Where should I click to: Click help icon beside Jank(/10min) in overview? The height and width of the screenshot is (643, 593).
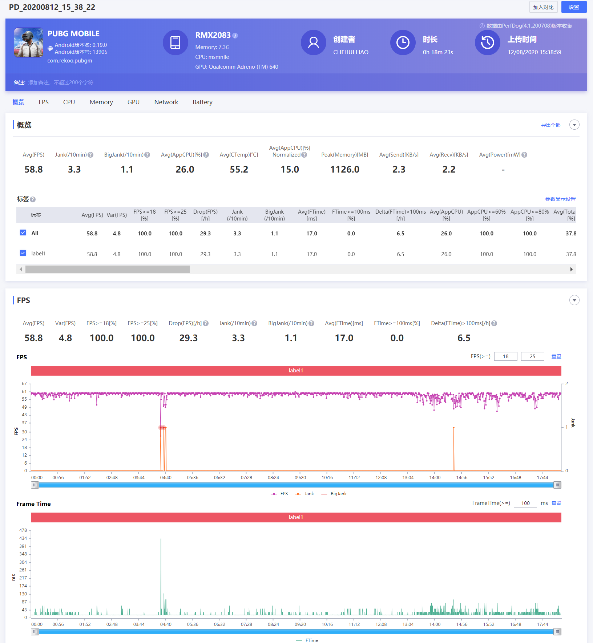pyautogui.click(x=91, y=155)
